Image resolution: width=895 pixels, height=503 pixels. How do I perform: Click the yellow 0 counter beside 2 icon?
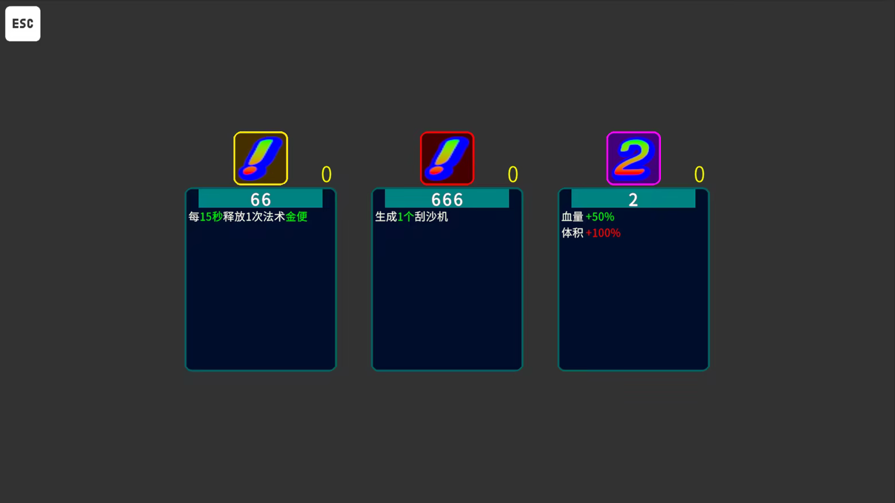[699, 174]
